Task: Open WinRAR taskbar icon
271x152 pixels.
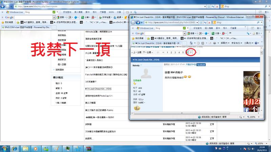Action: click(x=88, y=149)
